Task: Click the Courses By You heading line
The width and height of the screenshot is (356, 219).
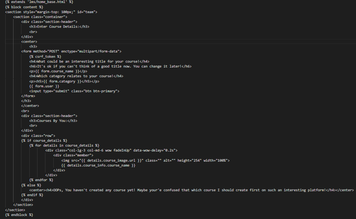Action: (53, 121)
